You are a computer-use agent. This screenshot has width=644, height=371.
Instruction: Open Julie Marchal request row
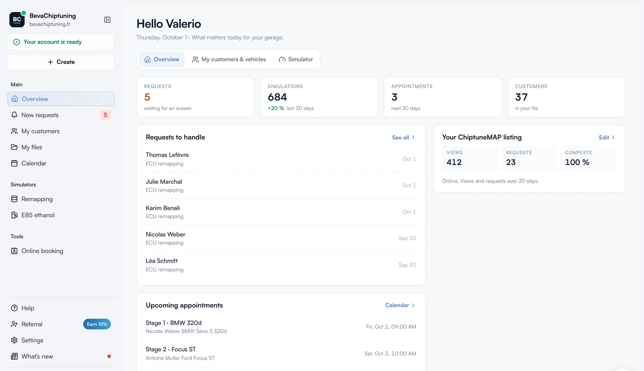pos(281,186)
